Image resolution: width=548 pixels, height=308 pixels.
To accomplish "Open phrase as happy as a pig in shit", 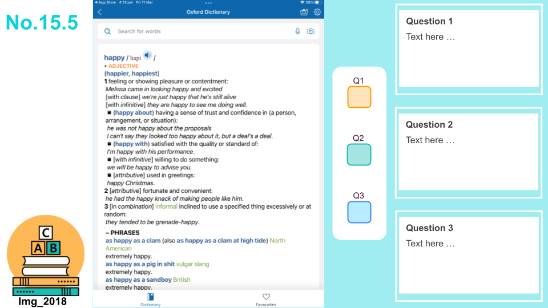I will pyautogui.click(x=140, y=264).
